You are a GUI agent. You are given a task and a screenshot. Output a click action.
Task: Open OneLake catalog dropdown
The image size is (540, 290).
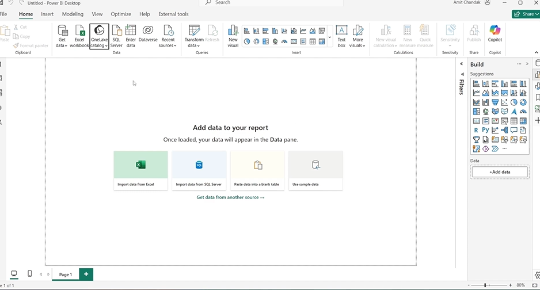click(99, 36)
